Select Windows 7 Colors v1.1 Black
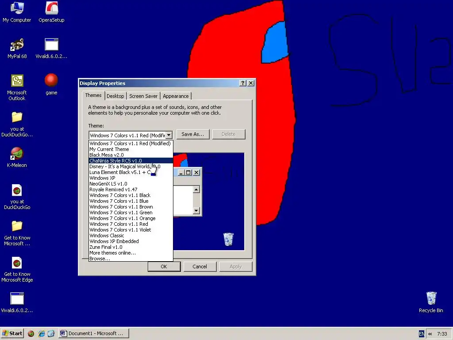453x340 pixels. [131, 195]
